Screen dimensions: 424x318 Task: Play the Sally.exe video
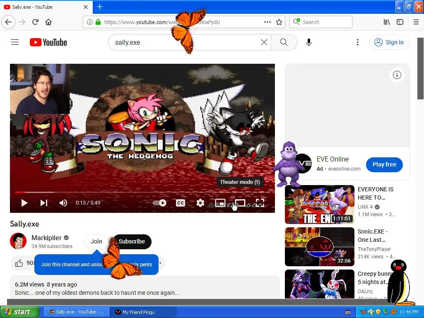click(24, 203)
